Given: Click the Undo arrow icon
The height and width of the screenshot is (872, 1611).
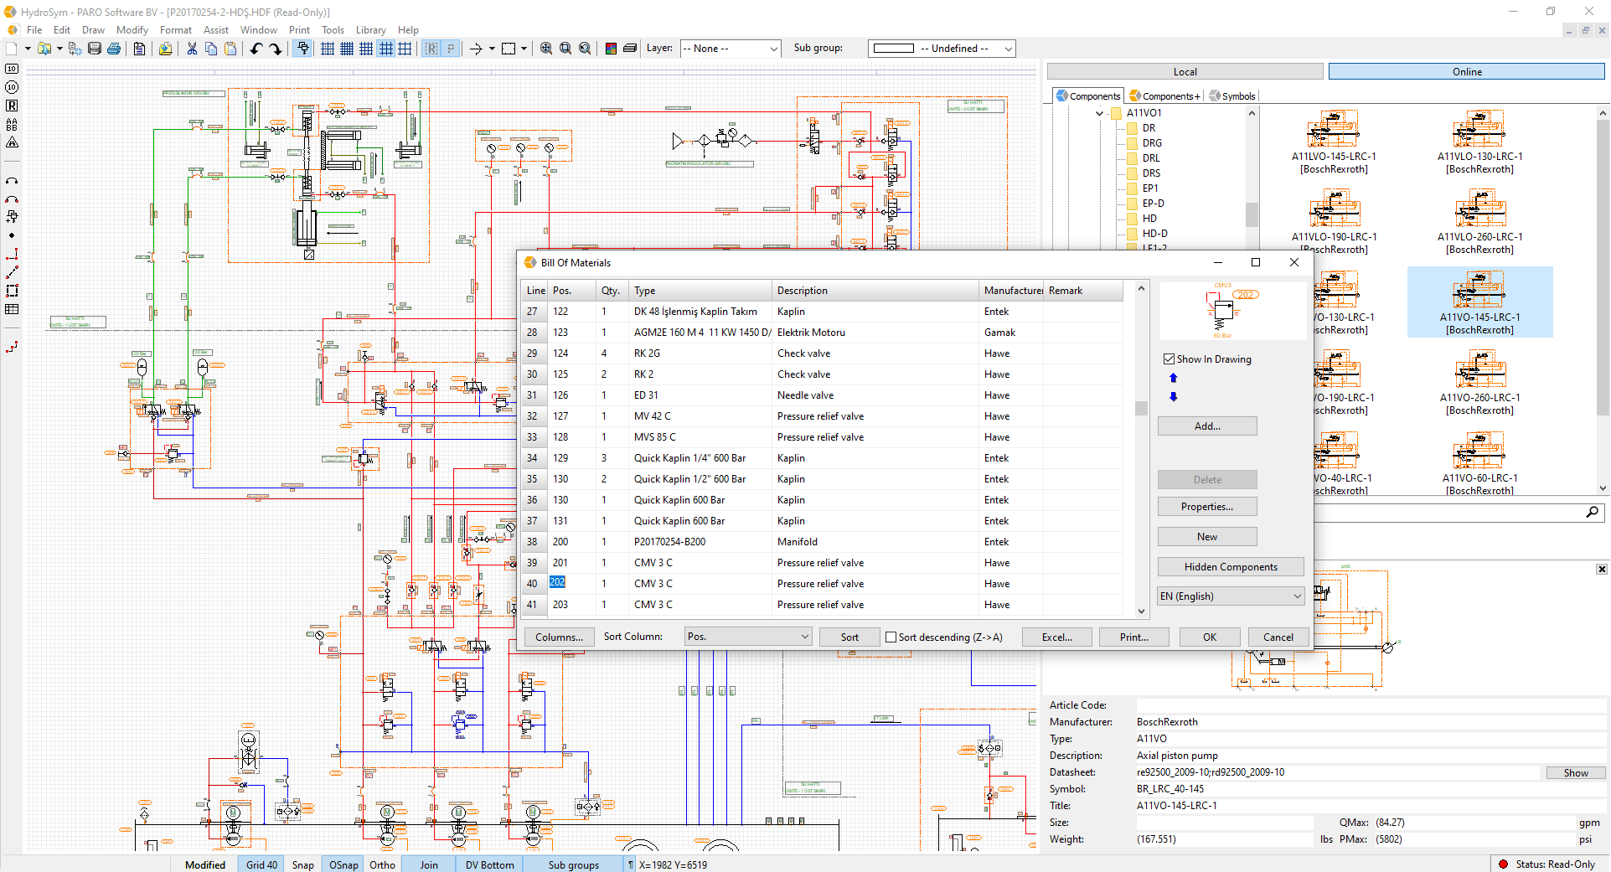Looking at the screenshot, I should coord(256,48).
